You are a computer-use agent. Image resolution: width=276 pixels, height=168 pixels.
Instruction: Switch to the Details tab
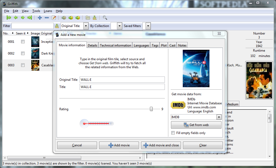(x=93, y=45)
